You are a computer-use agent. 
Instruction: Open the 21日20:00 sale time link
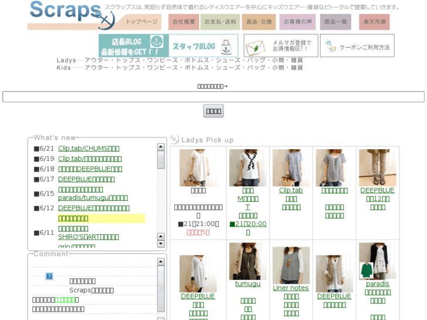point(248,224)
